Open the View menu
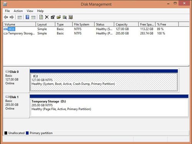 click(x=30, y=11)
